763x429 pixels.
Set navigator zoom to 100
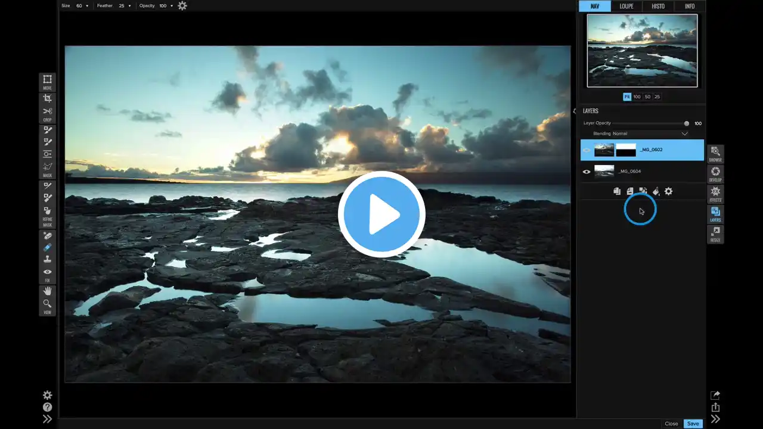point(637,97)
